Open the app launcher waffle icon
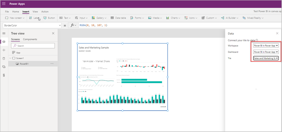 4,4
